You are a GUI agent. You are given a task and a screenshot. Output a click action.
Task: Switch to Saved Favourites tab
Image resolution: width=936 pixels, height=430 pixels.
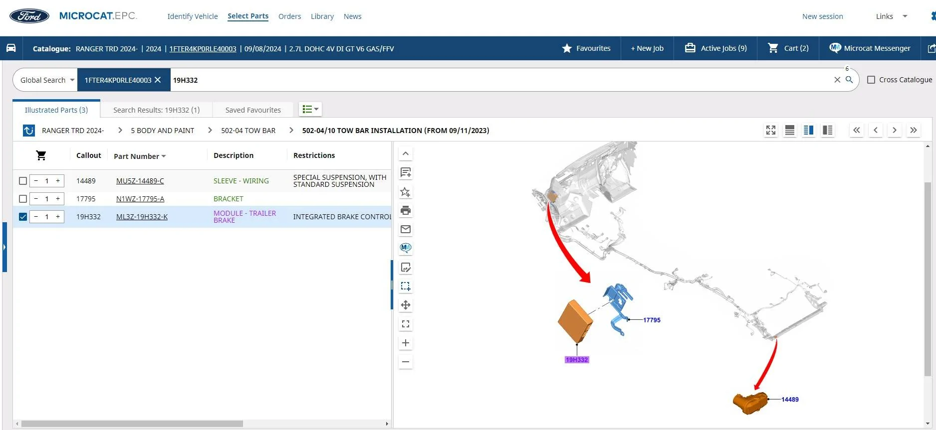click(x=253, y=110)
